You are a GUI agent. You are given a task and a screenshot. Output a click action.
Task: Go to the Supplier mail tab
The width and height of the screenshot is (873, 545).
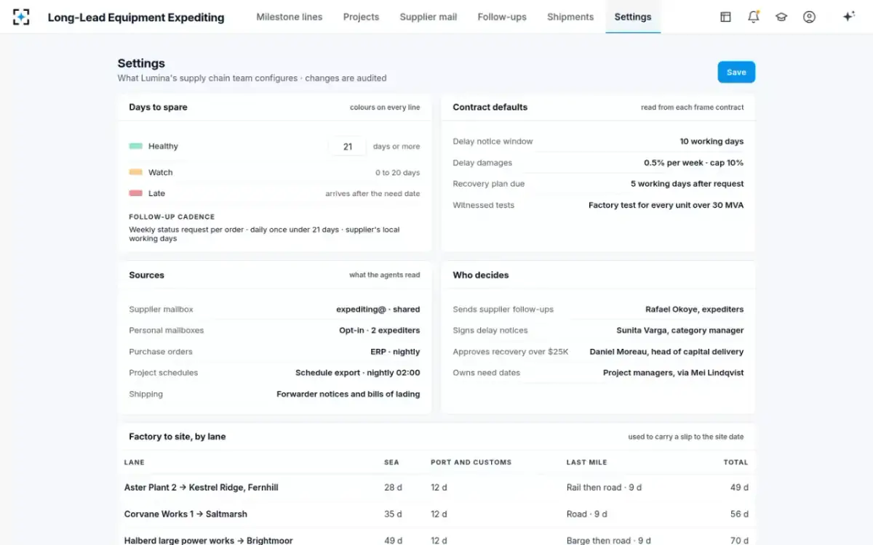428,17
